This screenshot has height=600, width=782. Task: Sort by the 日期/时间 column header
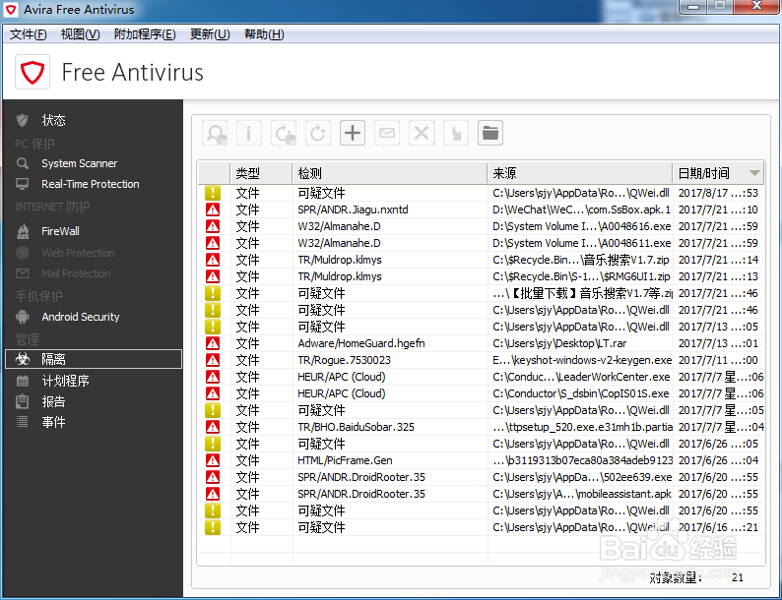point(718,173)
